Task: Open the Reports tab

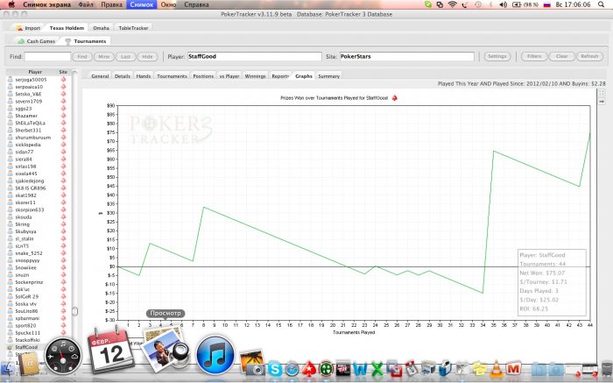Action: pos(280,76)
